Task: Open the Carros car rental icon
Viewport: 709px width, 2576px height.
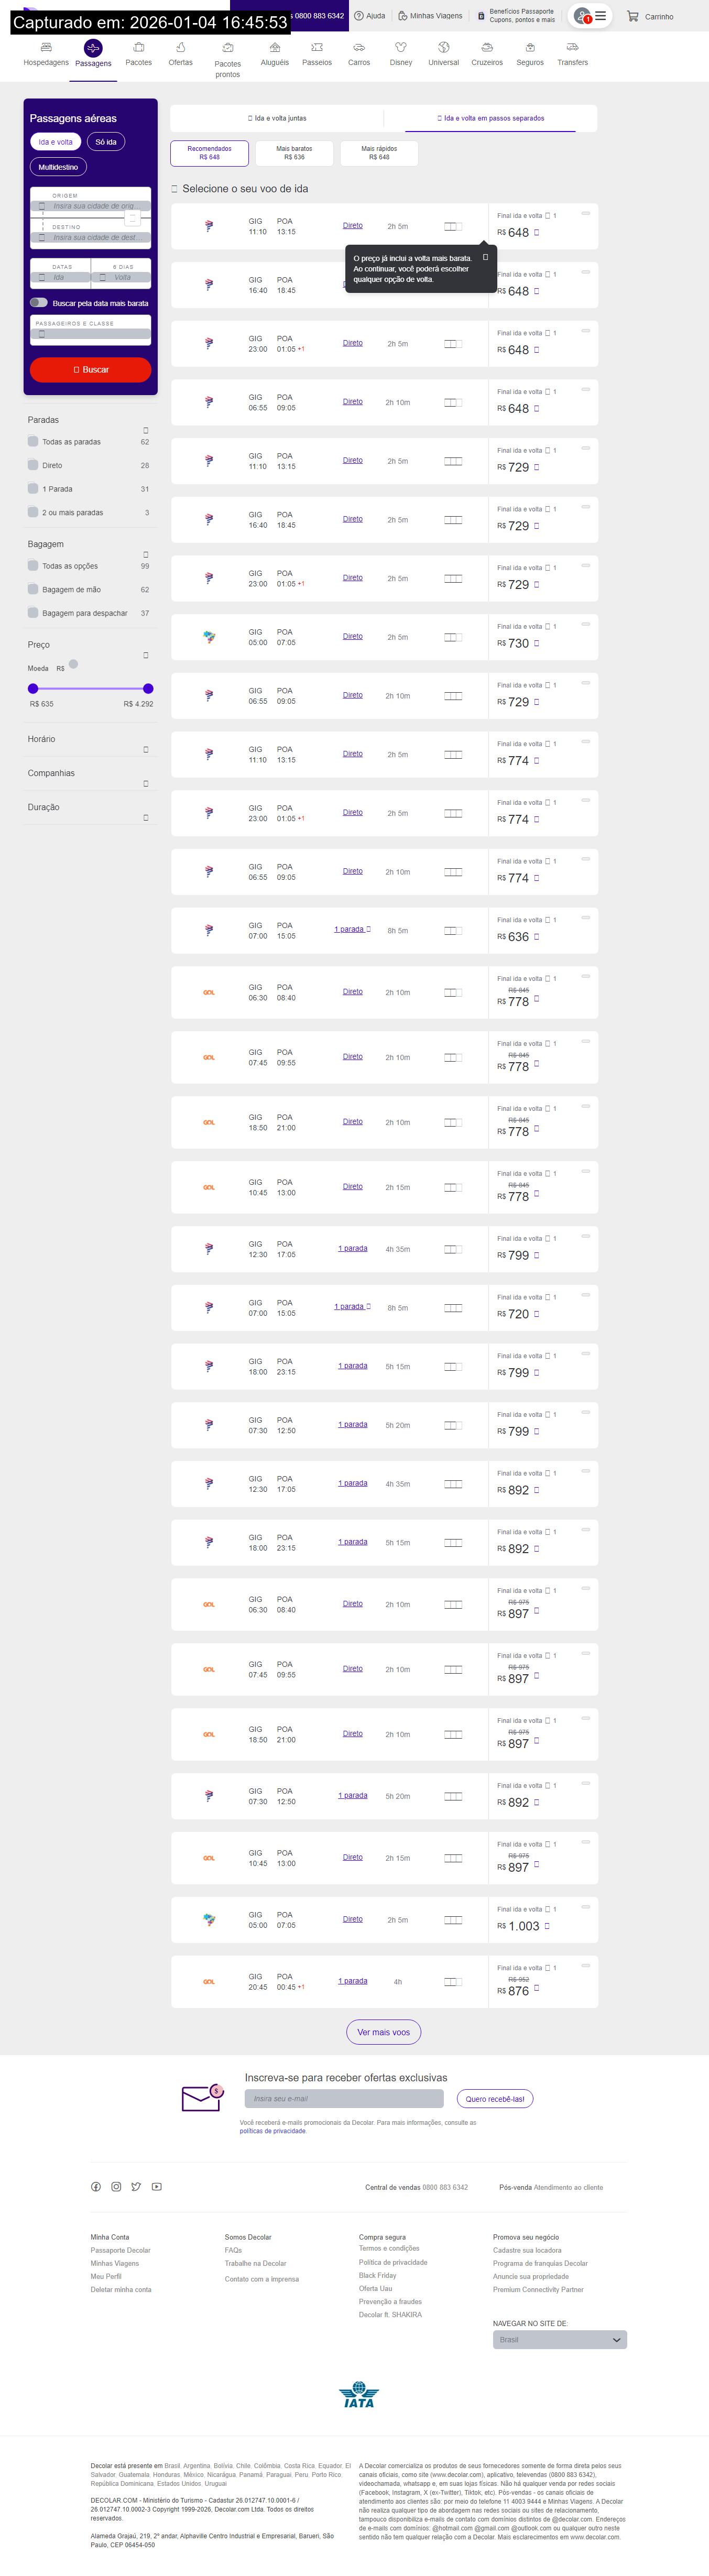Action: (359, 48)
